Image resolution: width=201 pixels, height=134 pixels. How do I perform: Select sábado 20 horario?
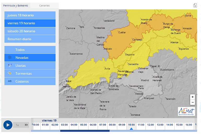point(30,31)
